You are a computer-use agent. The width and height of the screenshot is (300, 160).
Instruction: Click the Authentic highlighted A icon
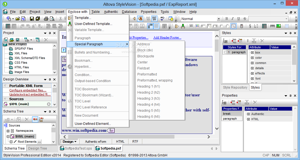[141, 19]
